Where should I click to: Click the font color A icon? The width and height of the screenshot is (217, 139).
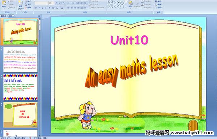(62, 8)
